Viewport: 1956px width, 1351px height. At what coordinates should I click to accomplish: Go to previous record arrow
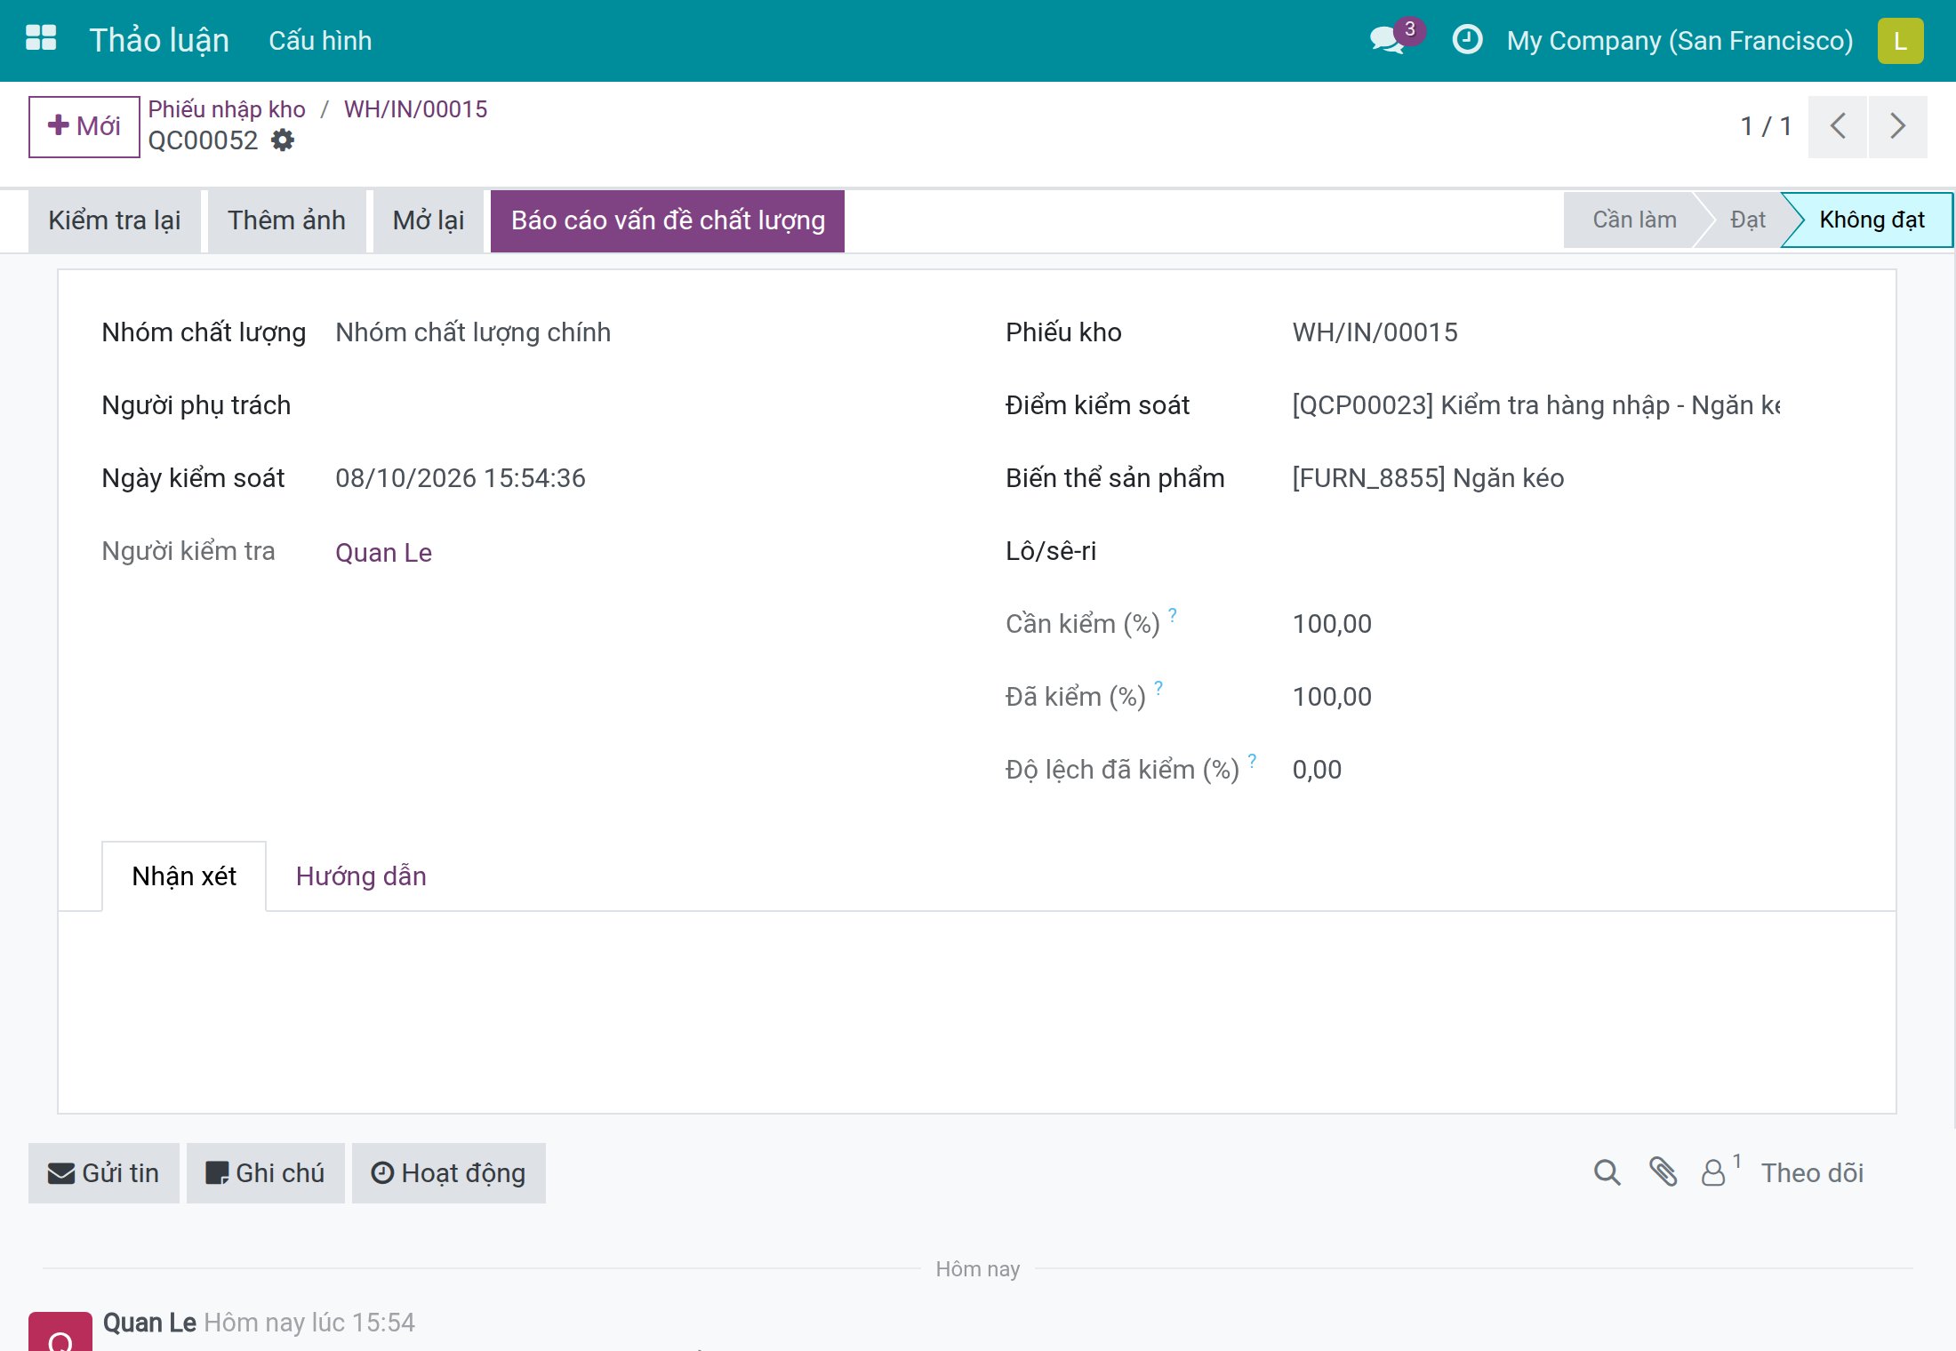(x=1837, y=126)
